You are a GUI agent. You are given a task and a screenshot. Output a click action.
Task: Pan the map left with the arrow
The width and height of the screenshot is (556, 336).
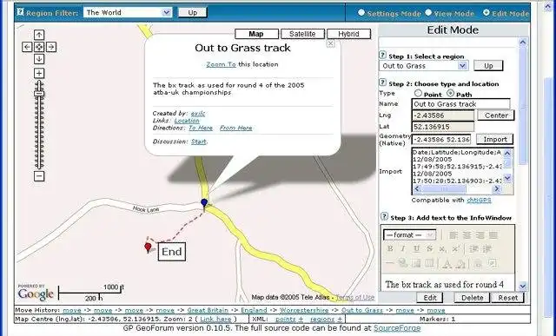tap(27, 47)
